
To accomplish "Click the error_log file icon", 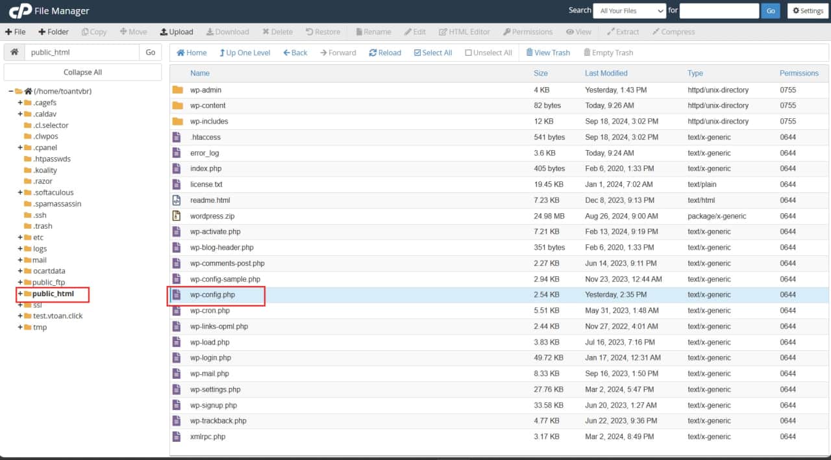I will click(x=176, y=153).
